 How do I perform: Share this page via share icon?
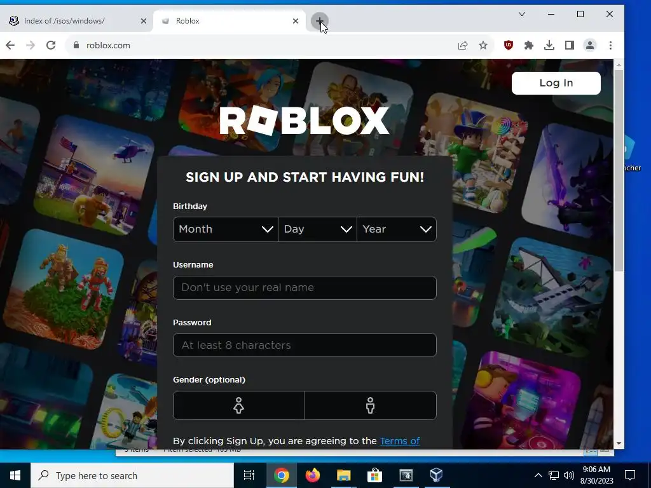[x=463, y=45]
